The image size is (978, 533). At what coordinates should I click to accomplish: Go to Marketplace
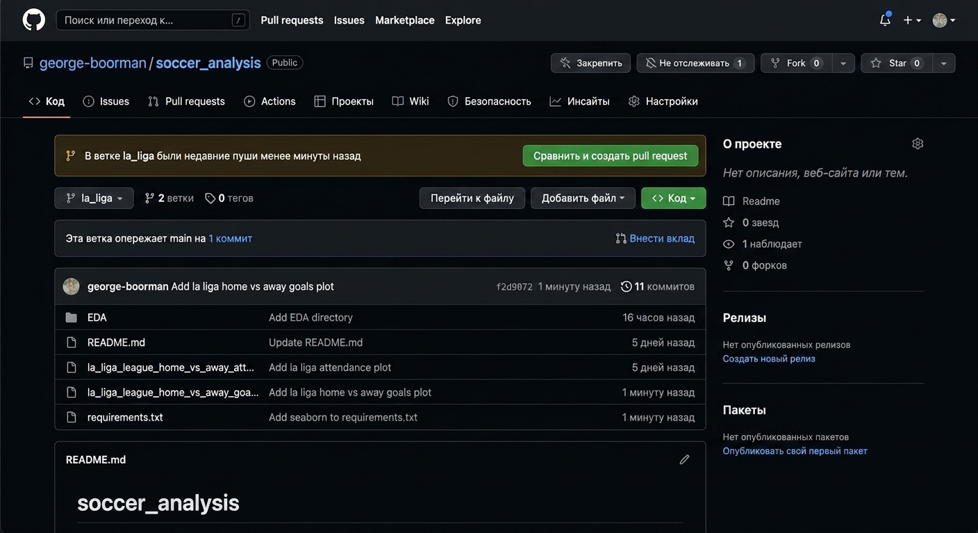(x=405, y=20)
